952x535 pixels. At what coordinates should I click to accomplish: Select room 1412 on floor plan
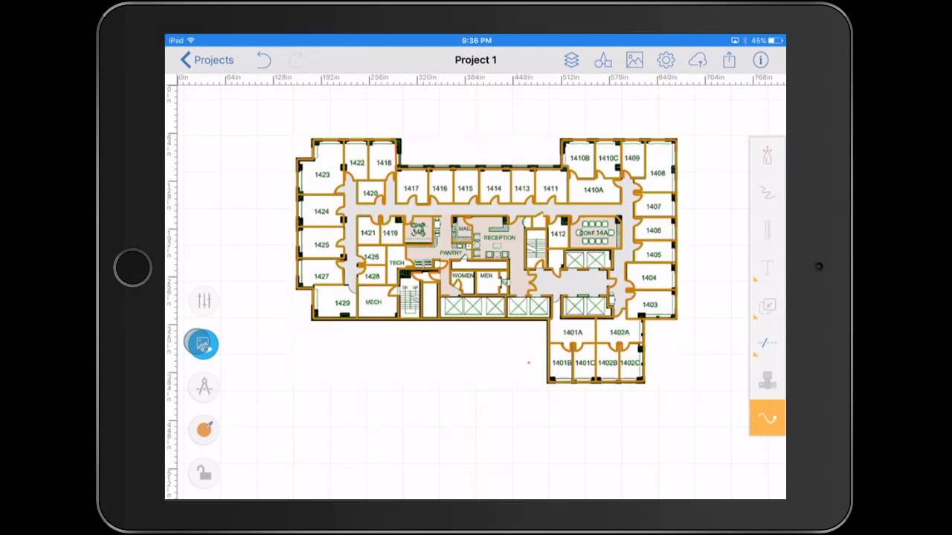tap(558, 234)
